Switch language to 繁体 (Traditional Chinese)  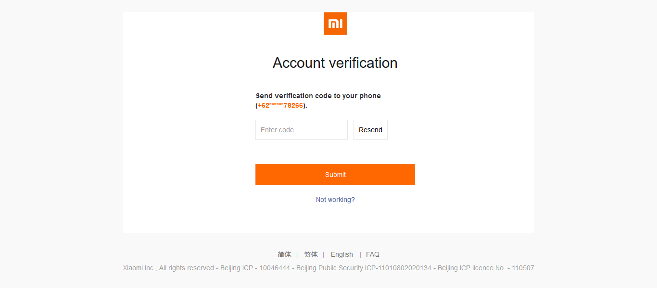click(311, 254)
